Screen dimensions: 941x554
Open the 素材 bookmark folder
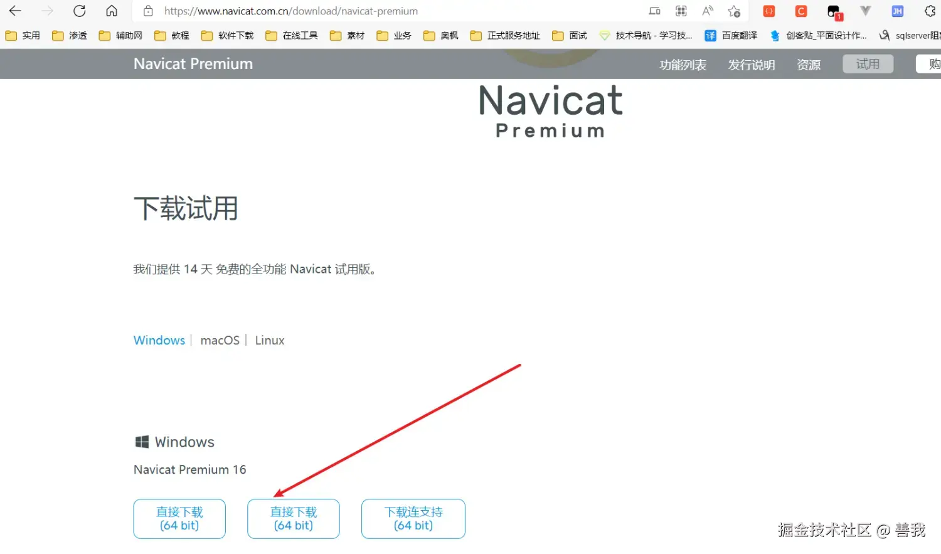(348, 36)
